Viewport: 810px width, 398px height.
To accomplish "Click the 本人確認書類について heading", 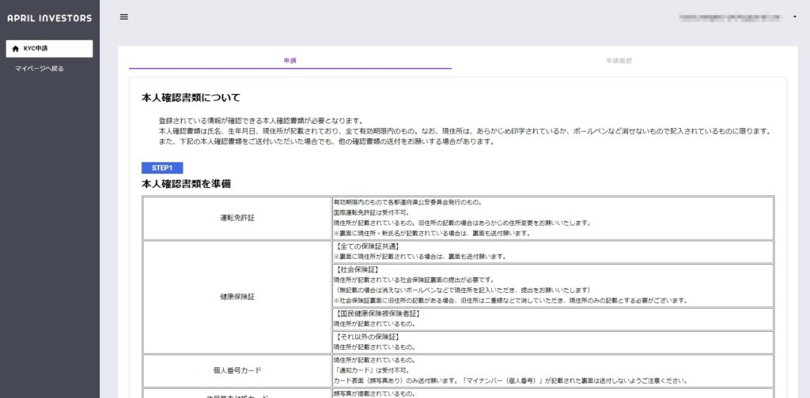I will (191, 98).
